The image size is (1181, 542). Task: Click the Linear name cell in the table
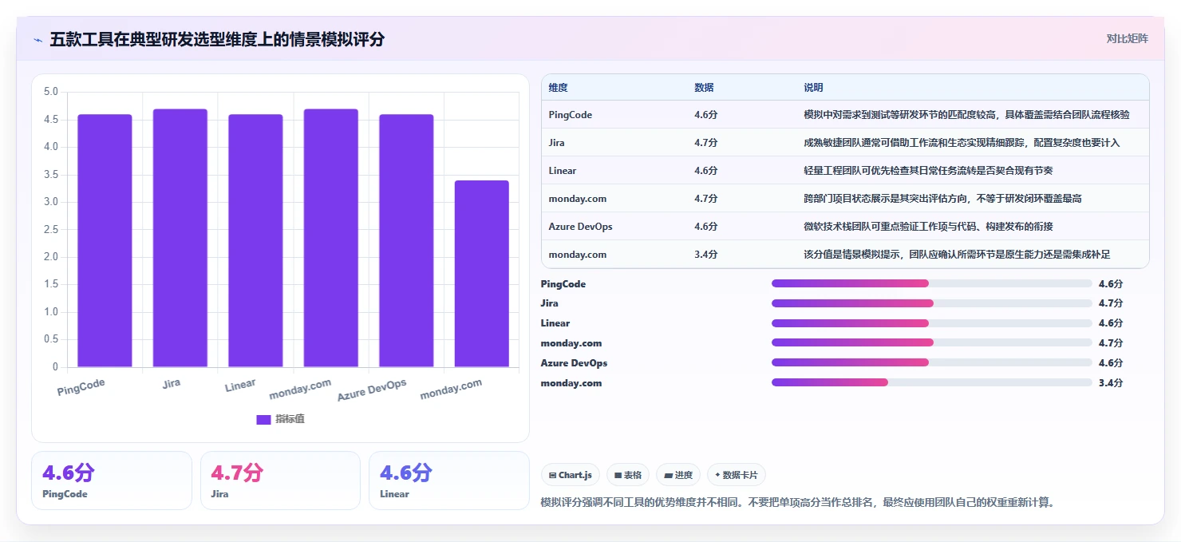click(563, 171)
